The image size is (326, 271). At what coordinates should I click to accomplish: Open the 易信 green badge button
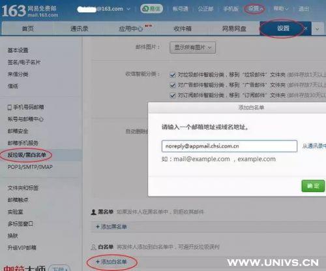151,8
